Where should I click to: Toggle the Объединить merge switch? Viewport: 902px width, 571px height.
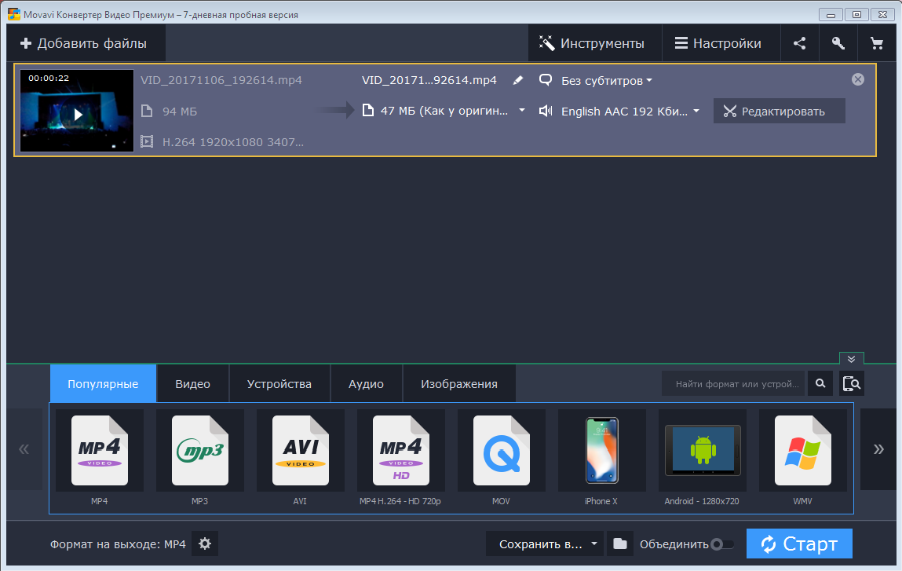721,544
